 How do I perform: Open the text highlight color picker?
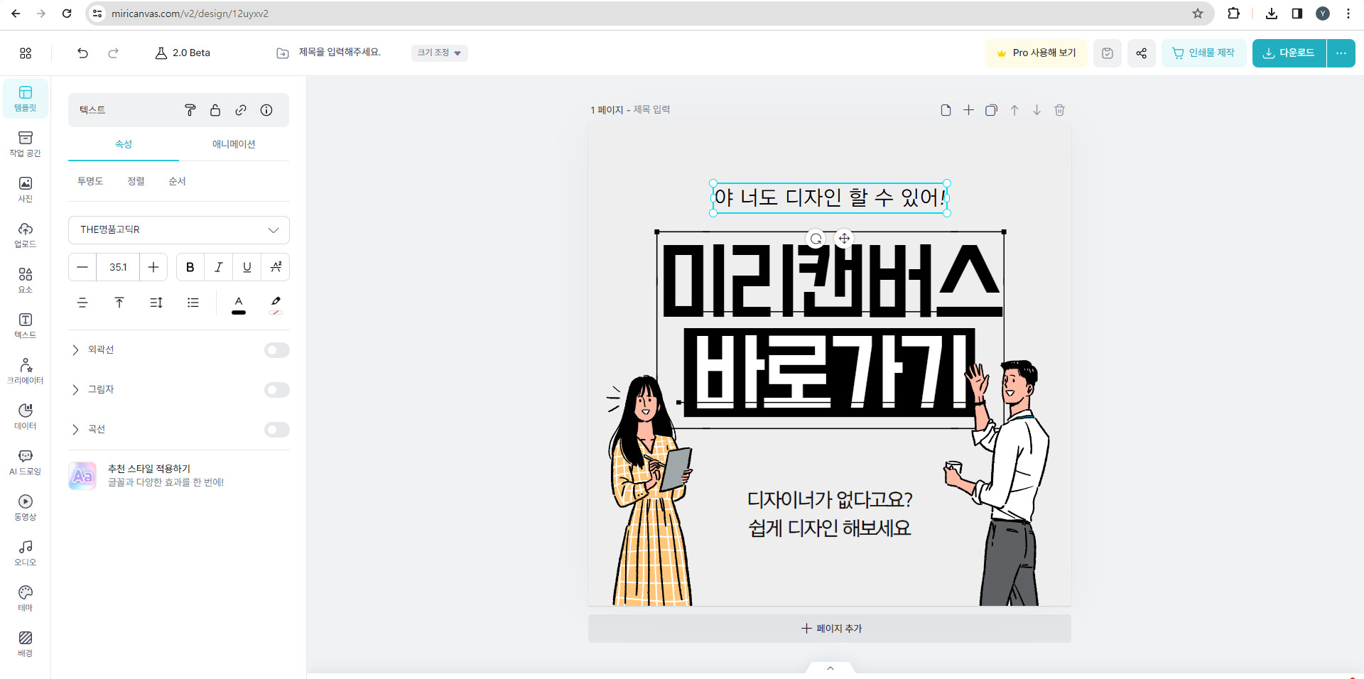[x=276, y=305]
